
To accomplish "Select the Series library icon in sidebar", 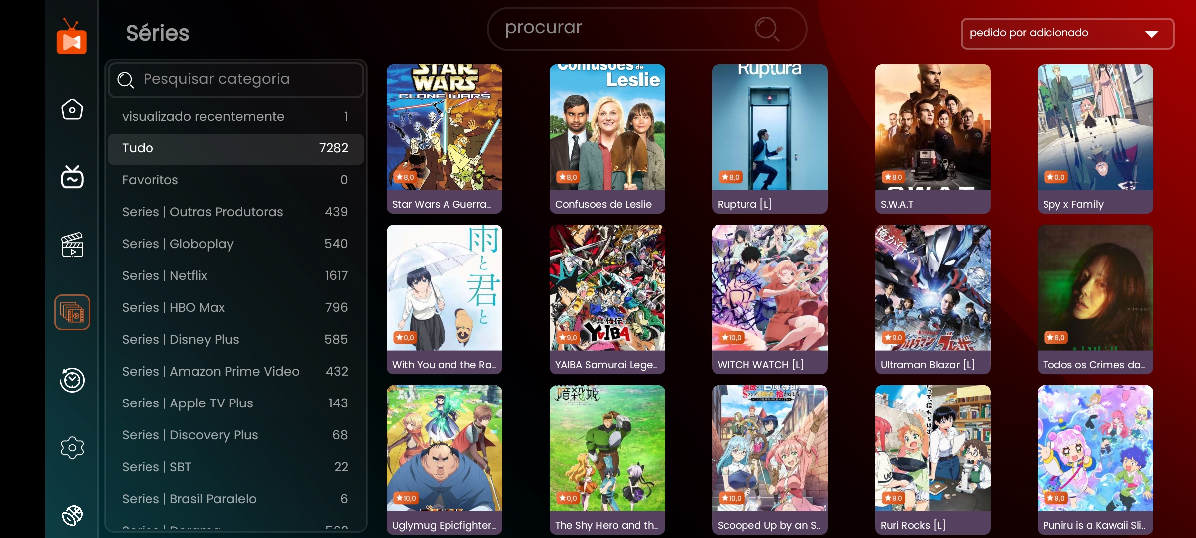I will [72, 312].
